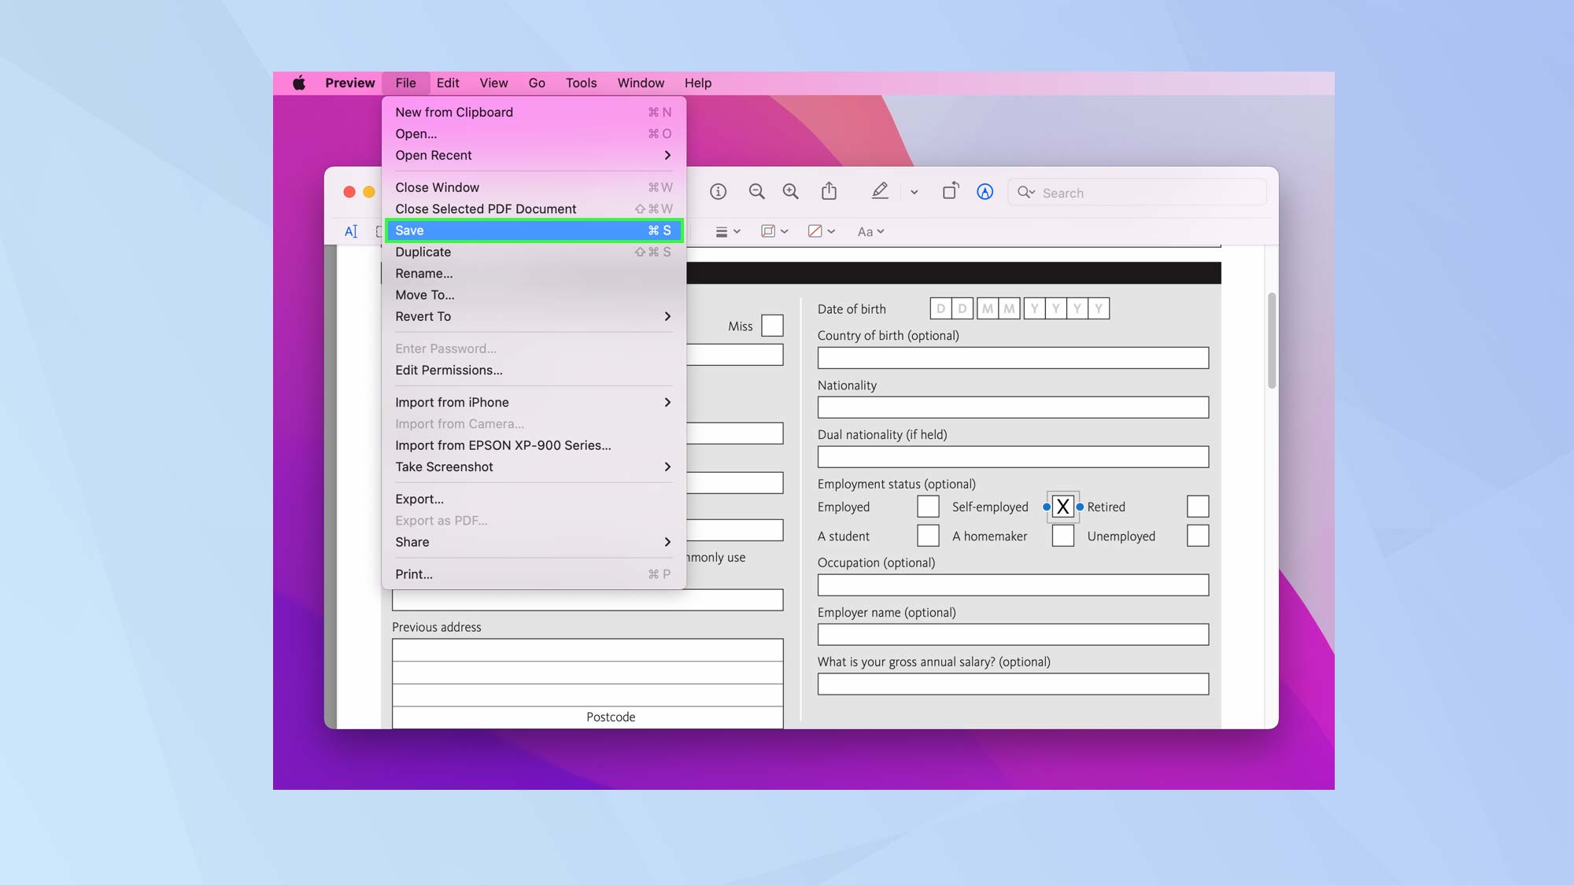The image size is (1574, 885).
Task: Open the Share sheet
Action: pos(829,191)
